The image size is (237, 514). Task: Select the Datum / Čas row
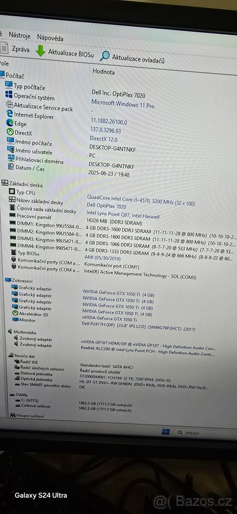(26, 168)
